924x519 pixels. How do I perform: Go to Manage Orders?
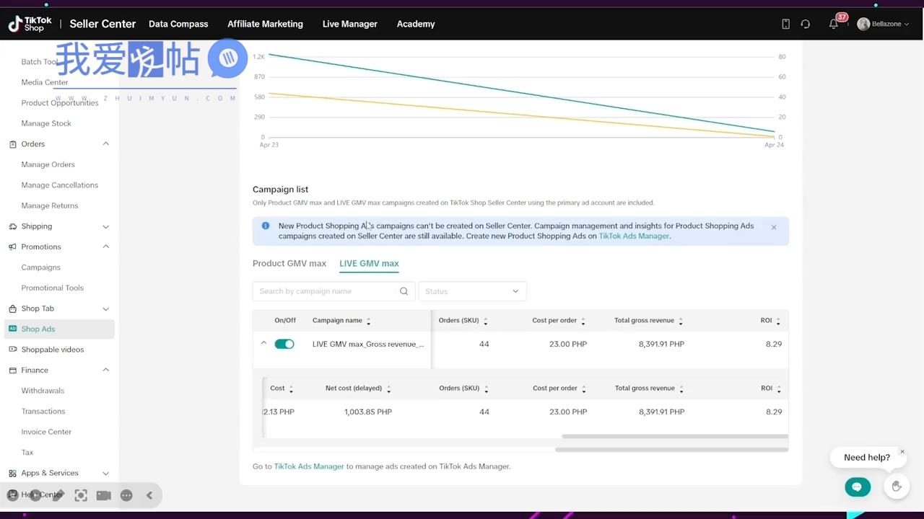[48, 164]
